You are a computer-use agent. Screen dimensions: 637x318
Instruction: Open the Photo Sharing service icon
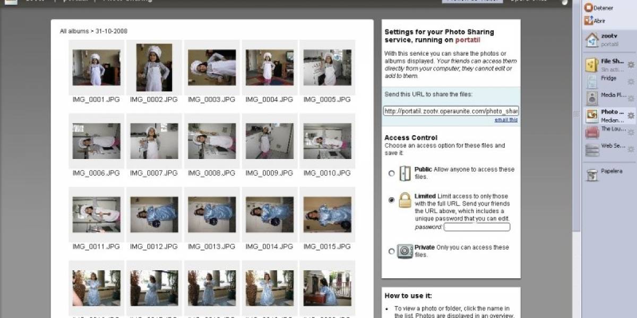click(592, 115)
